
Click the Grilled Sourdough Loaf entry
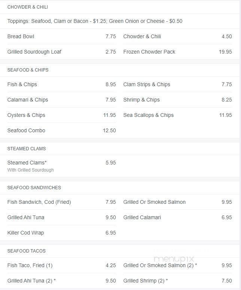tap(61, 52)
